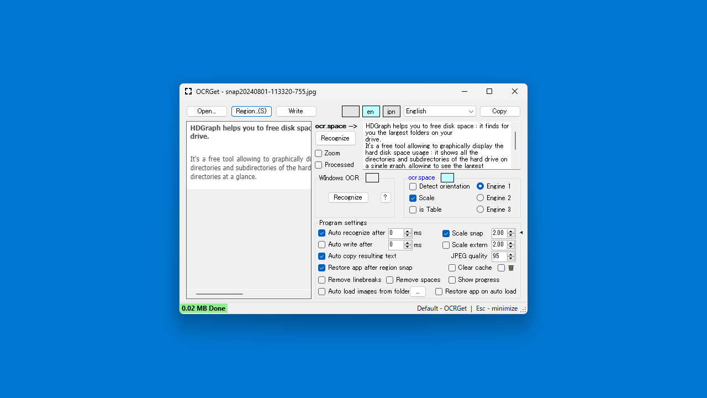This screenshot has height=398, width=707.
Task: Increase JPEG quality with up arrow
Action: click(511, 254)
